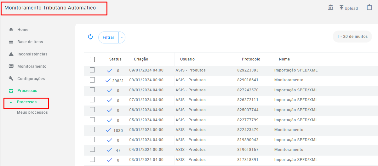Open Meus processos submenu item

32,112
